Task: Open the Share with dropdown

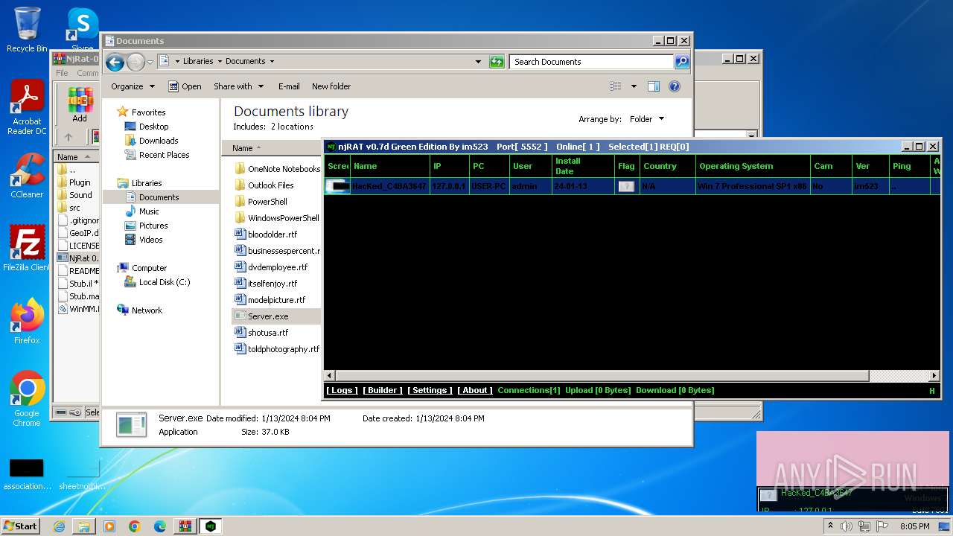Action: coord(238,86)
